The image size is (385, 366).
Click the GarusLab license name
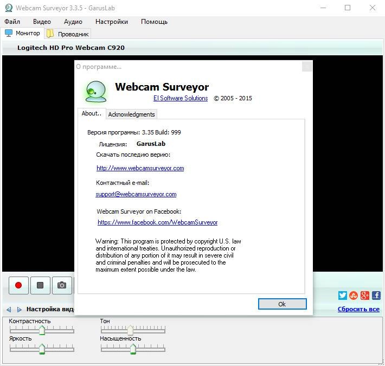point(151,144)
